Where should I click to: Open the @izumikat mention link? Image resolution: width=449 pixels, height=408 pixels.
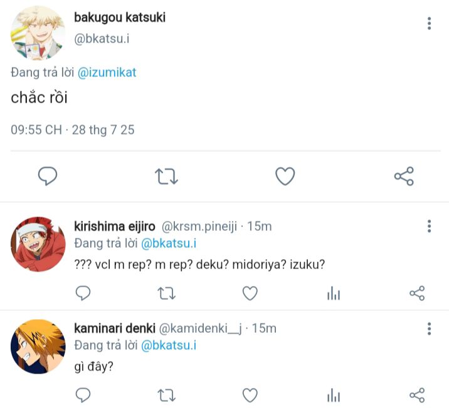[x=107, y=73]
